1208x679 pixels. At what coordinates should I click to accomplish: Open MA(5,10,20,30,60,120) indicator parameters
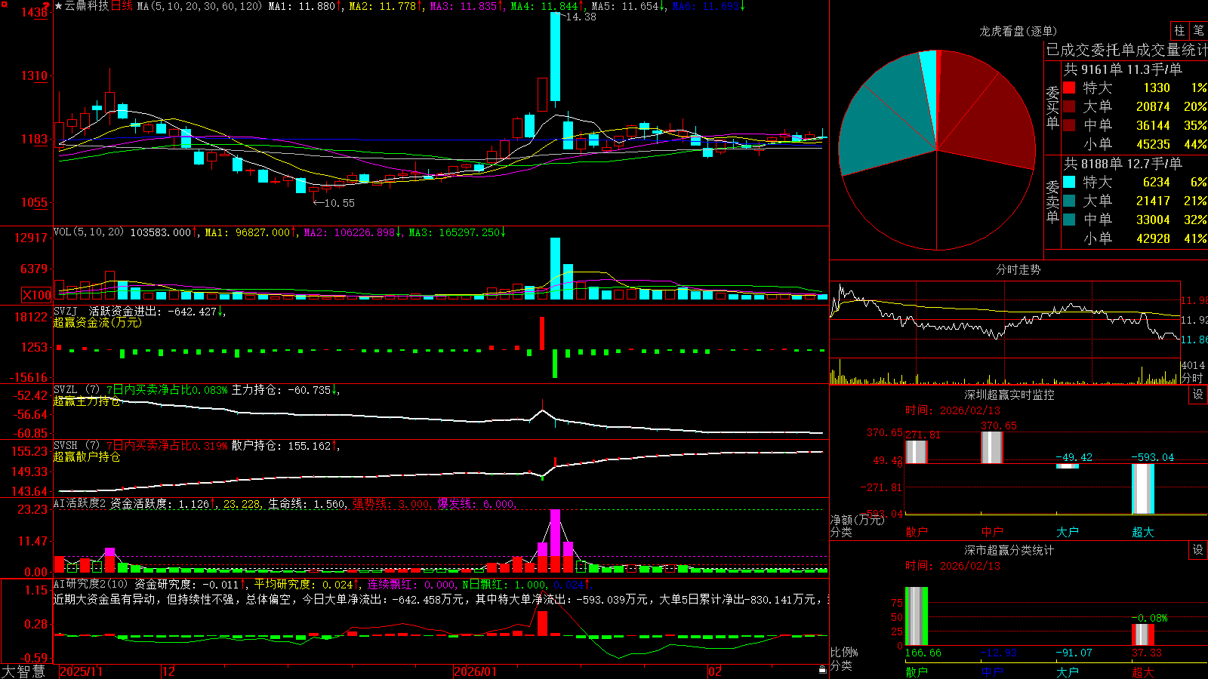click(x=199, y=6)
